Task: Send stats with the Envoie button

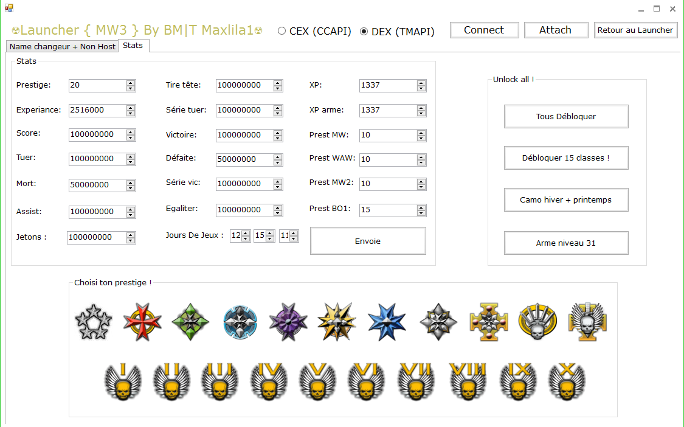Action: coord(368,241)
